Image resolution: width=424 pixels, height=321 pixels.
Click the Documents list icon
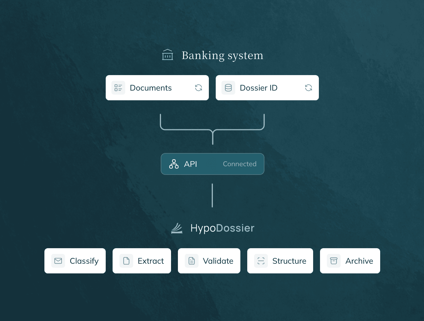118,88
